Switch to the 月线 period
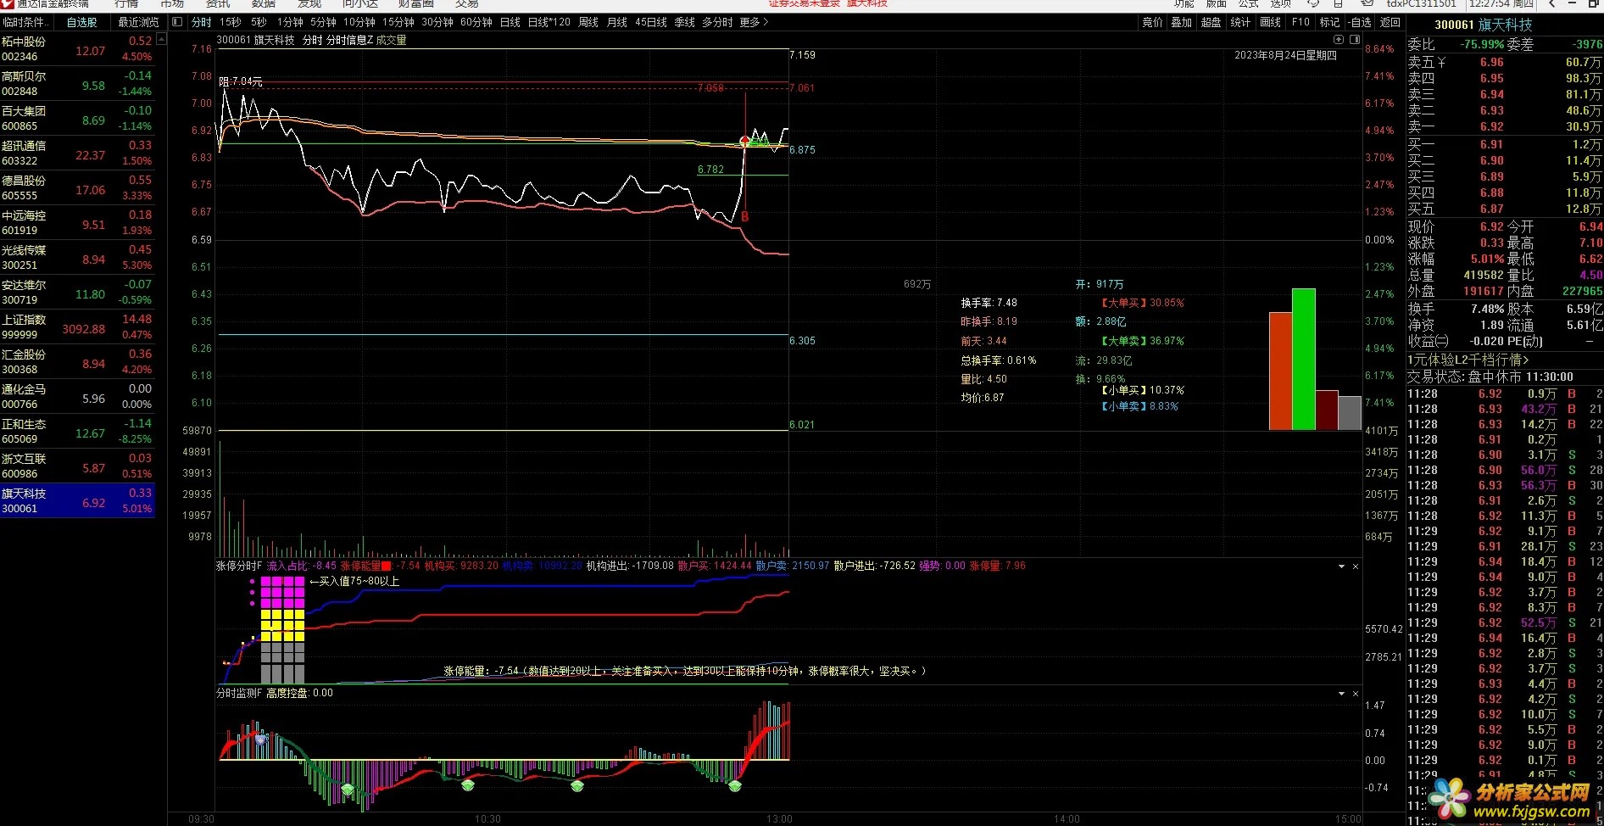Image resolution: width=1604 pixels, height=826 pixels. (x=617, y=22)
